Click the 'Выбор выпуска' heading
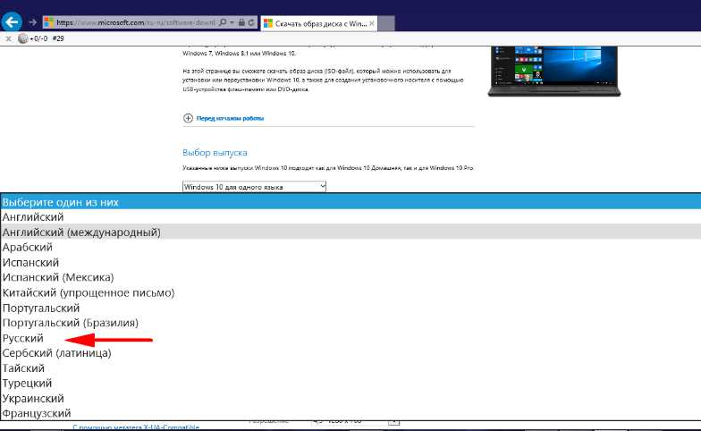 (215, 152)
